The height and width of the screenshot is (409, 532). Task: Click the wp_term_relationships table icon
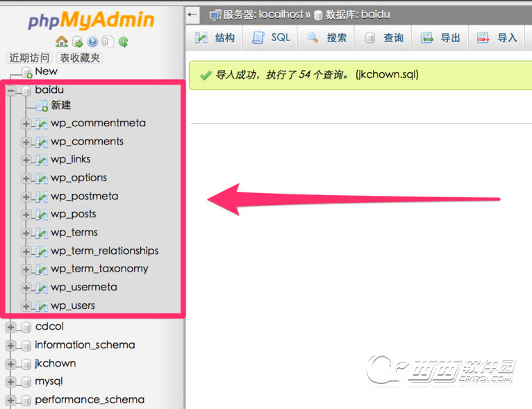point(41,251)
